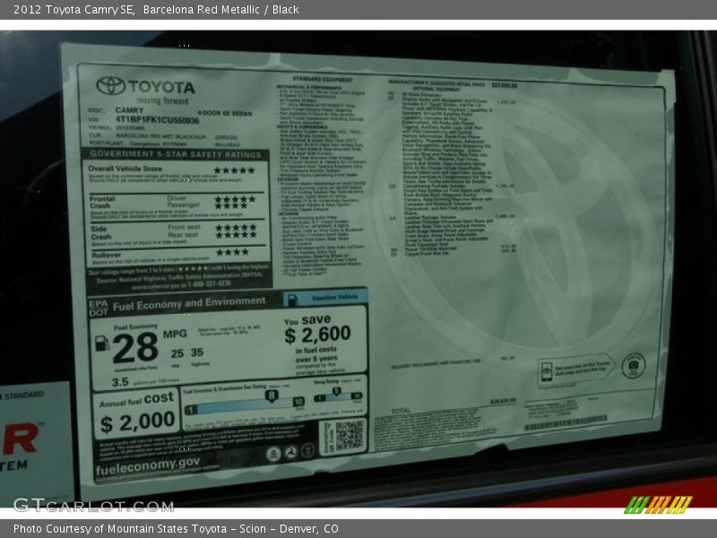Click the 'STANDARD EQUIPMENT' column heading

pyautogui.click(x=323, y=80)
